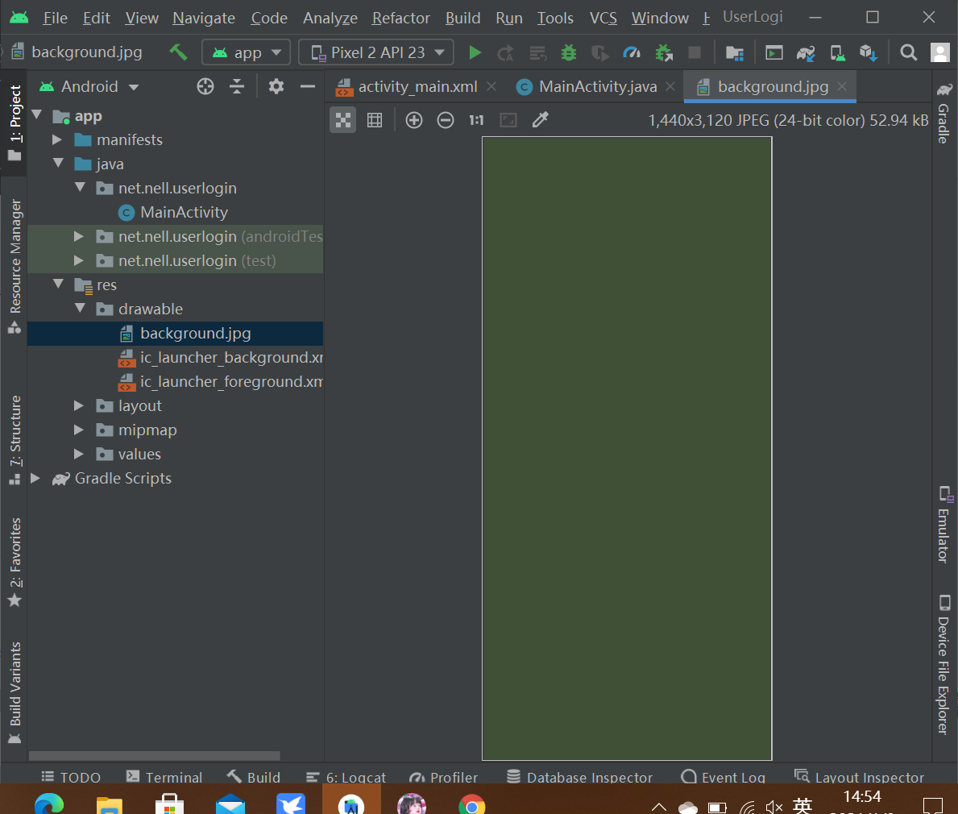Expand net.nell.userlogin (test) package
958x814 pixels.
79,261
